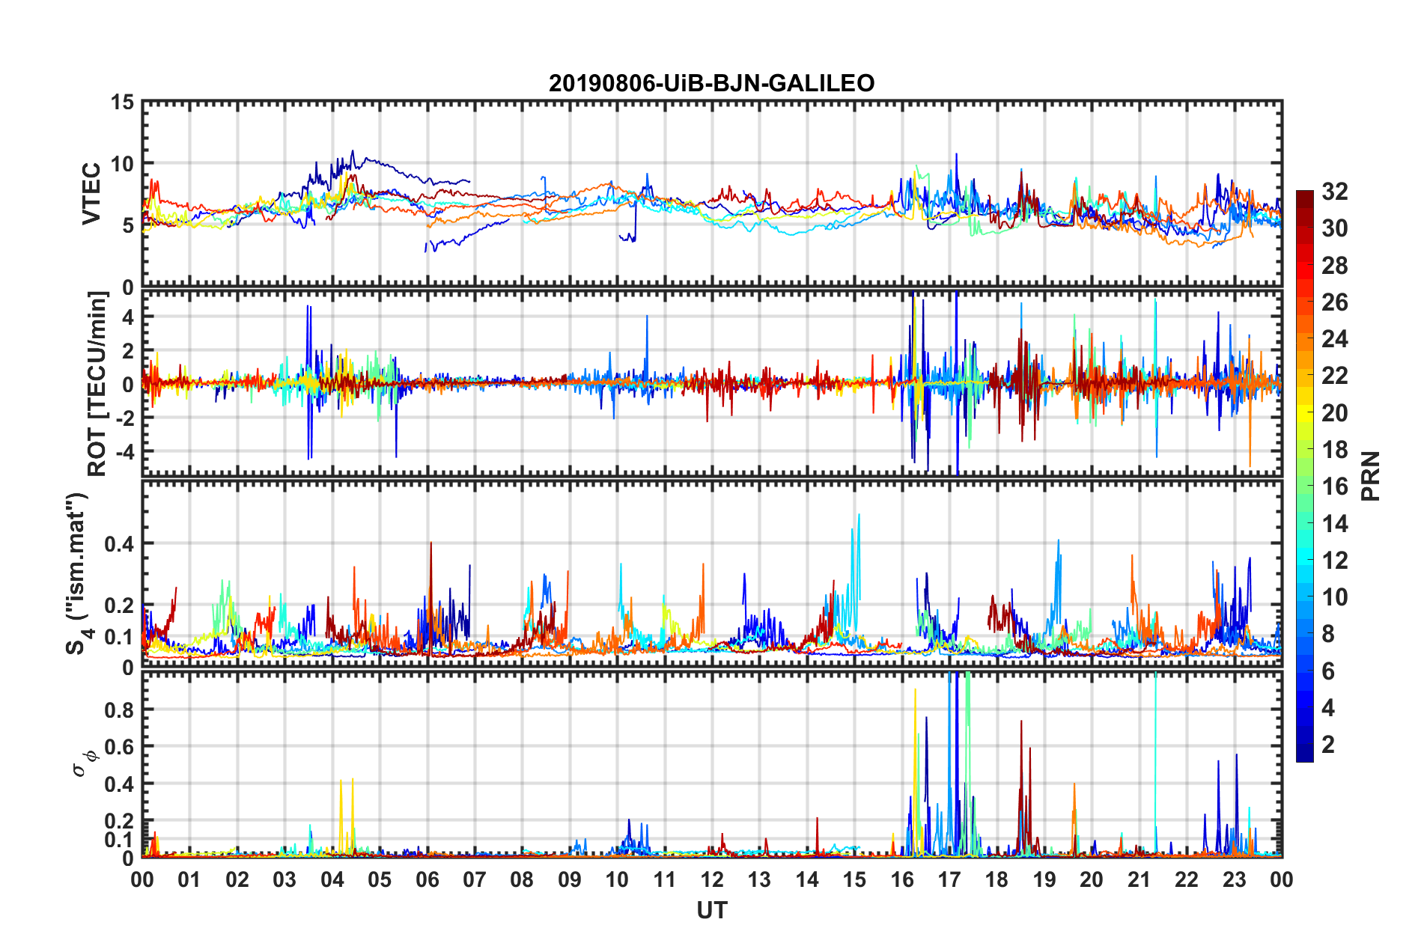Click the colorbar tick label "6"
The width and height of the screenshot is (1424, 952).
pos(1328,671)
